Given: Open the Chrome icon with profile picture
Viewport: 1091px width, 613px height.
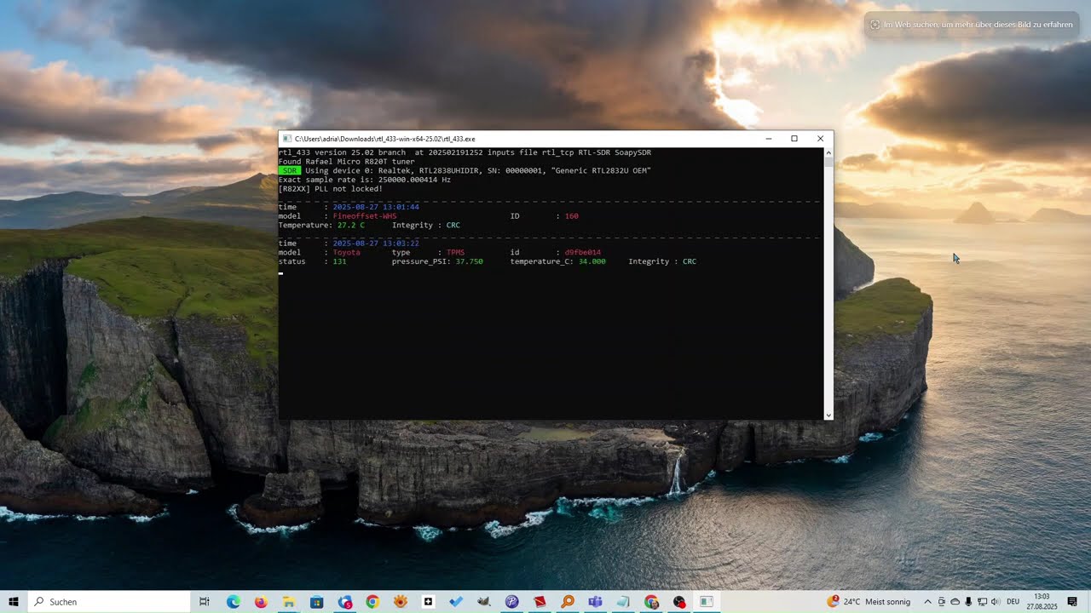Looking at the screenshot, I should click(651, 602).
